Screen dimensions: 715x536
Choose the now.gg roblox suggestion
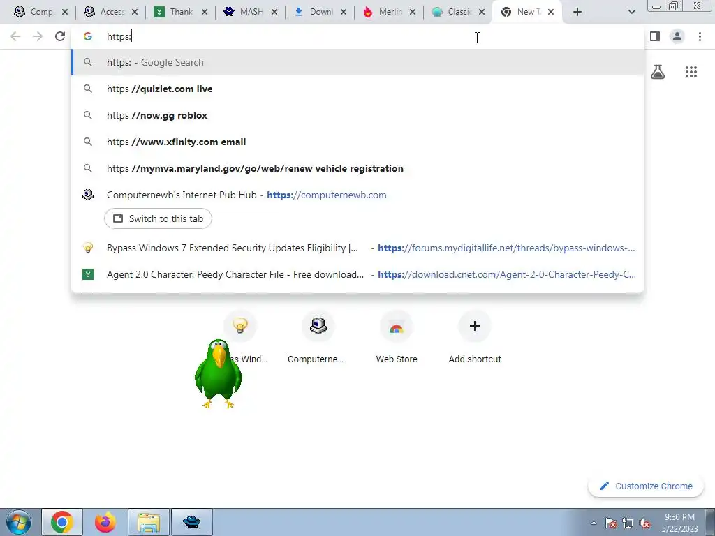point(357,115)
